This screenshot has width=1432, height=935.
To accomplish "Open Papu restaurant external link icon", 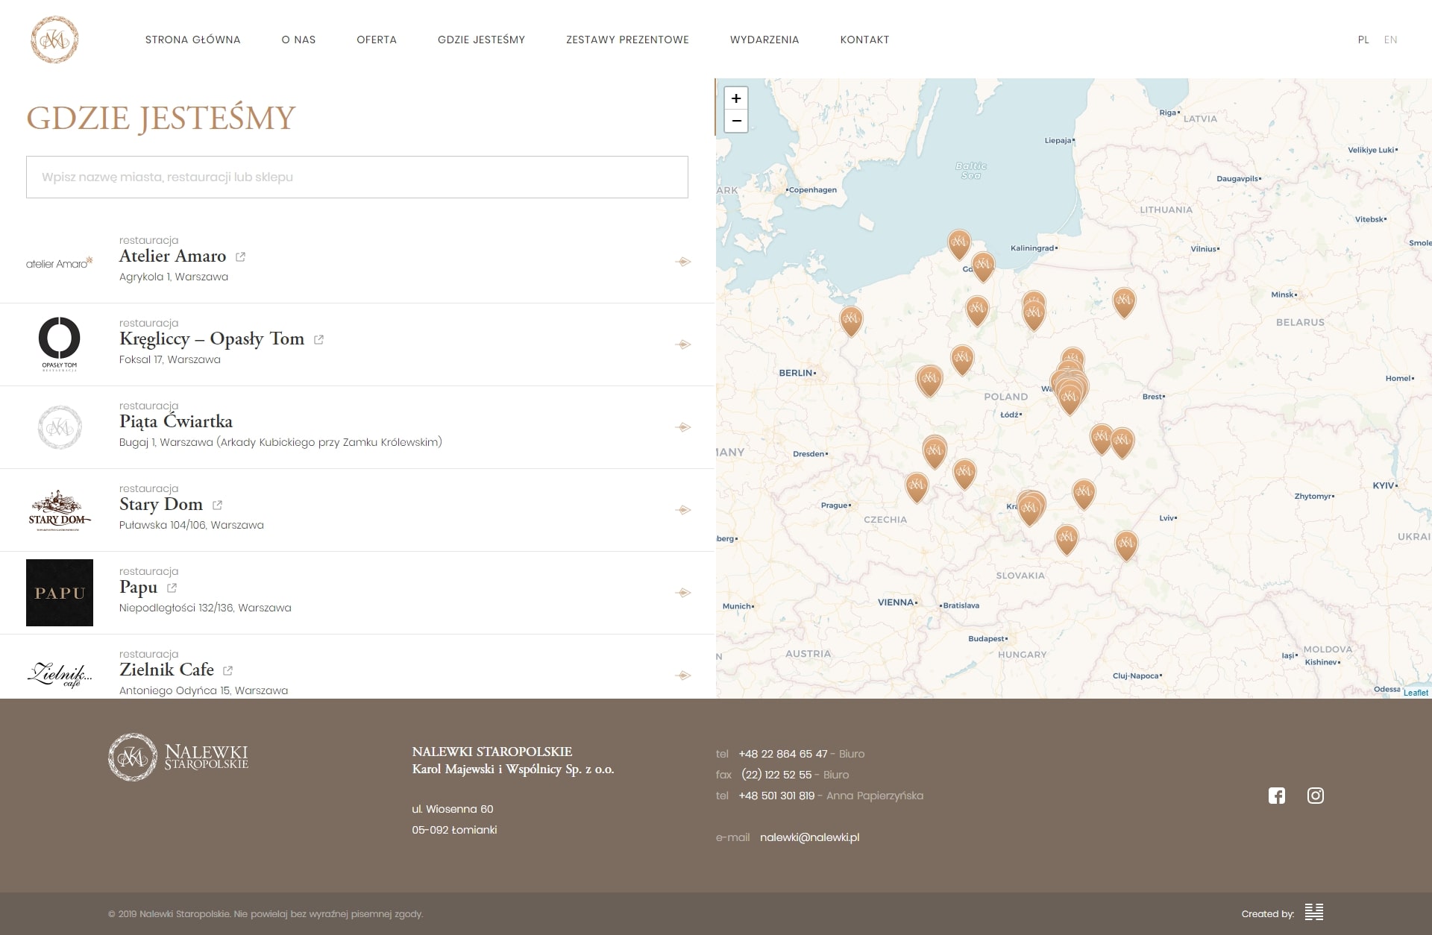I will point(172,588).
